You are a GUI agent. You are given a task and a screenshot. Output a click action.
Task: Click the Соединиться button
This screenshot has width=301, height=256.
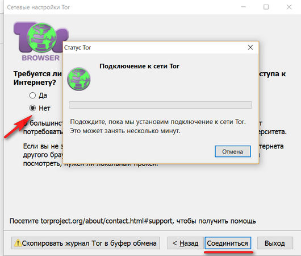(228, 243)
